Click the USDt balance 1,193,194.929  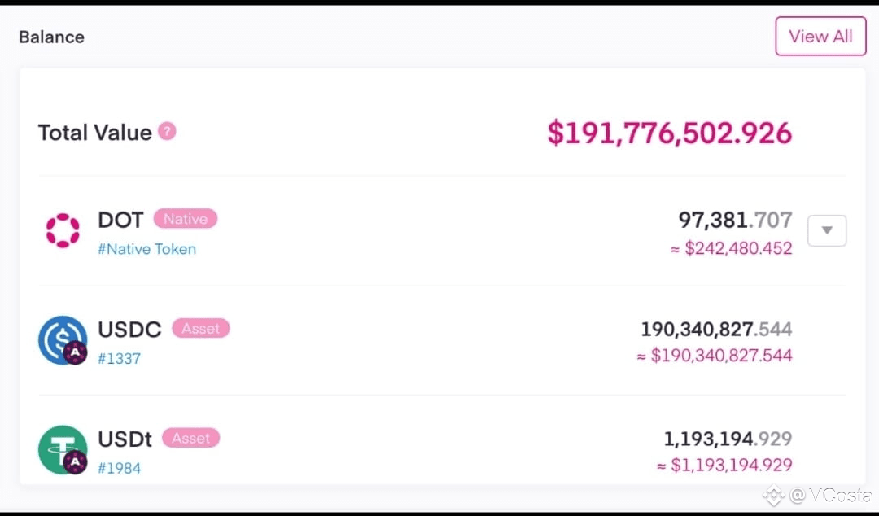pyautogui.click(x=728, y=439)
